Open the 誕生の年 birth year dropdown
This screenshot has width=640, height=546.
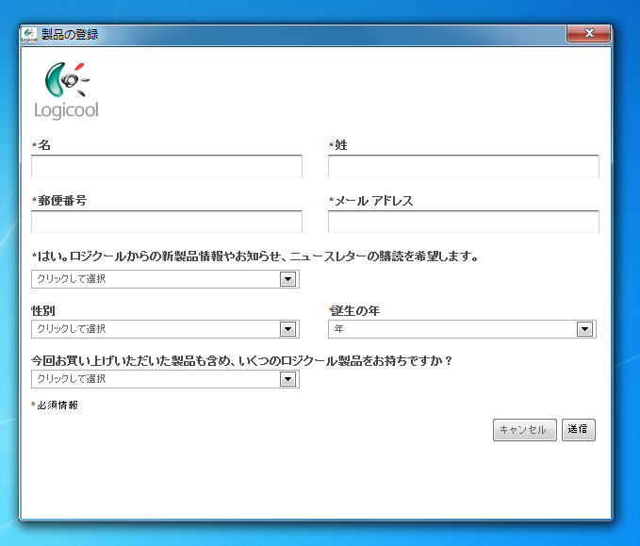pyautogui.click(x=462, y=329)
